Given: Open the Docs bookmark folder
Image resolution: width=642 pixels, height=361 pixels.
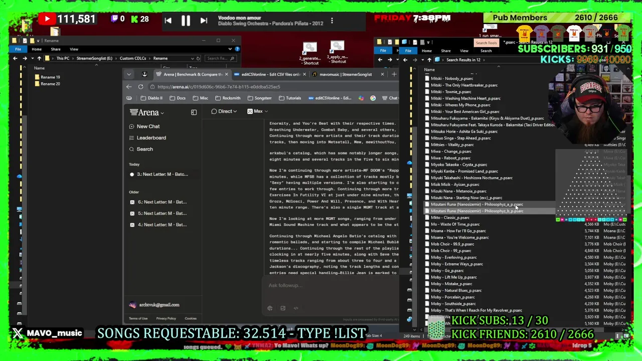Looking at the screenshot, I should pos(178,98).
